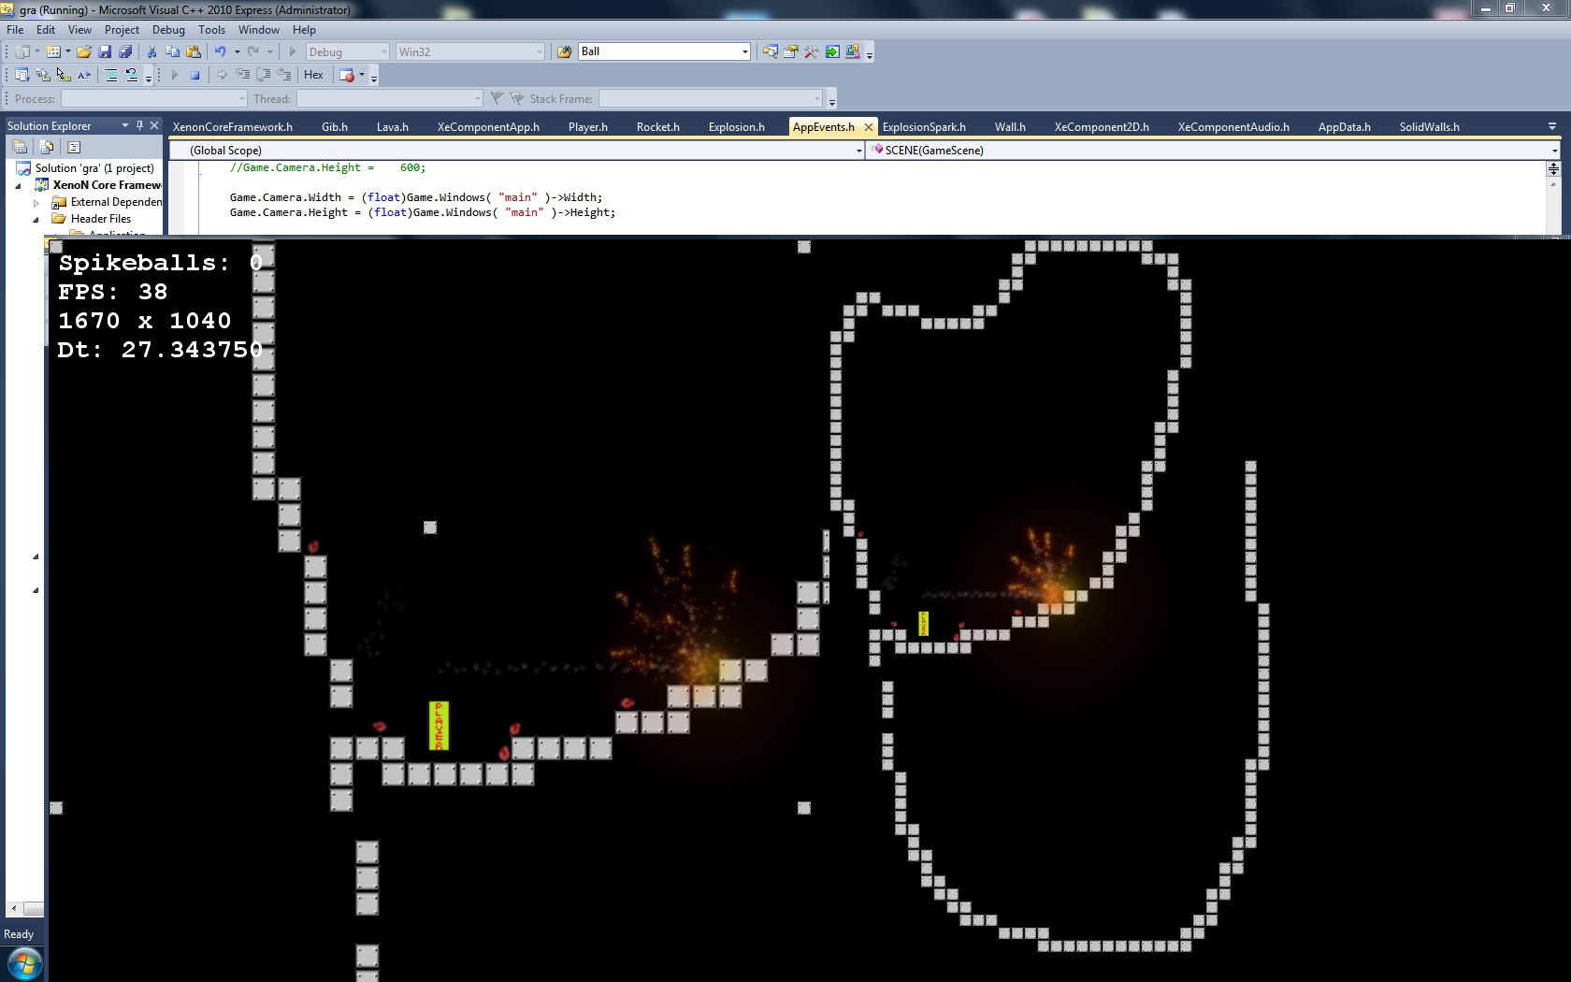Click the Cut scissors icon

(151, 52)
